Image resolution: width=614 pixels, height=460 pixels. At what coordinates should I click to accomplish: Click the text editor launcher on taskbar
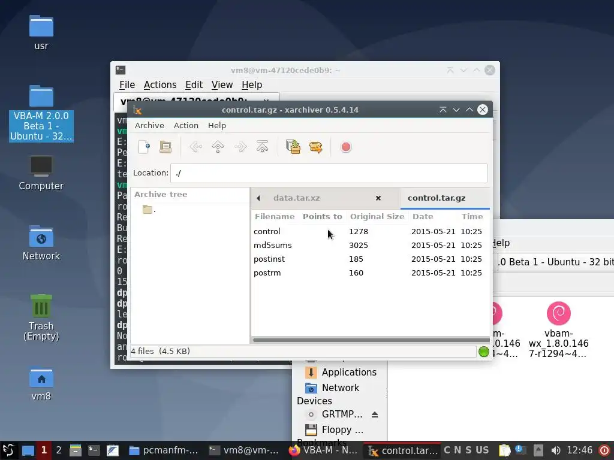click(x=113, y=450)
